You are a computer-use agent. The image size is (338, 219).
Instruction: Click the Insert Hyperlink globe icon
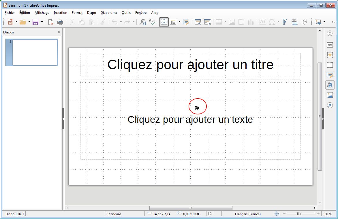(294, 22)
